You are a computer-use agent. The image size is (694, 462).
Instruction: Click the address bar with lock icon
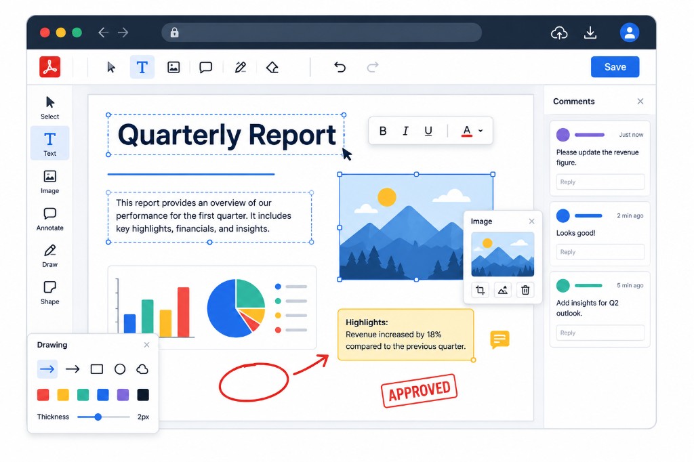coord(322,33)
